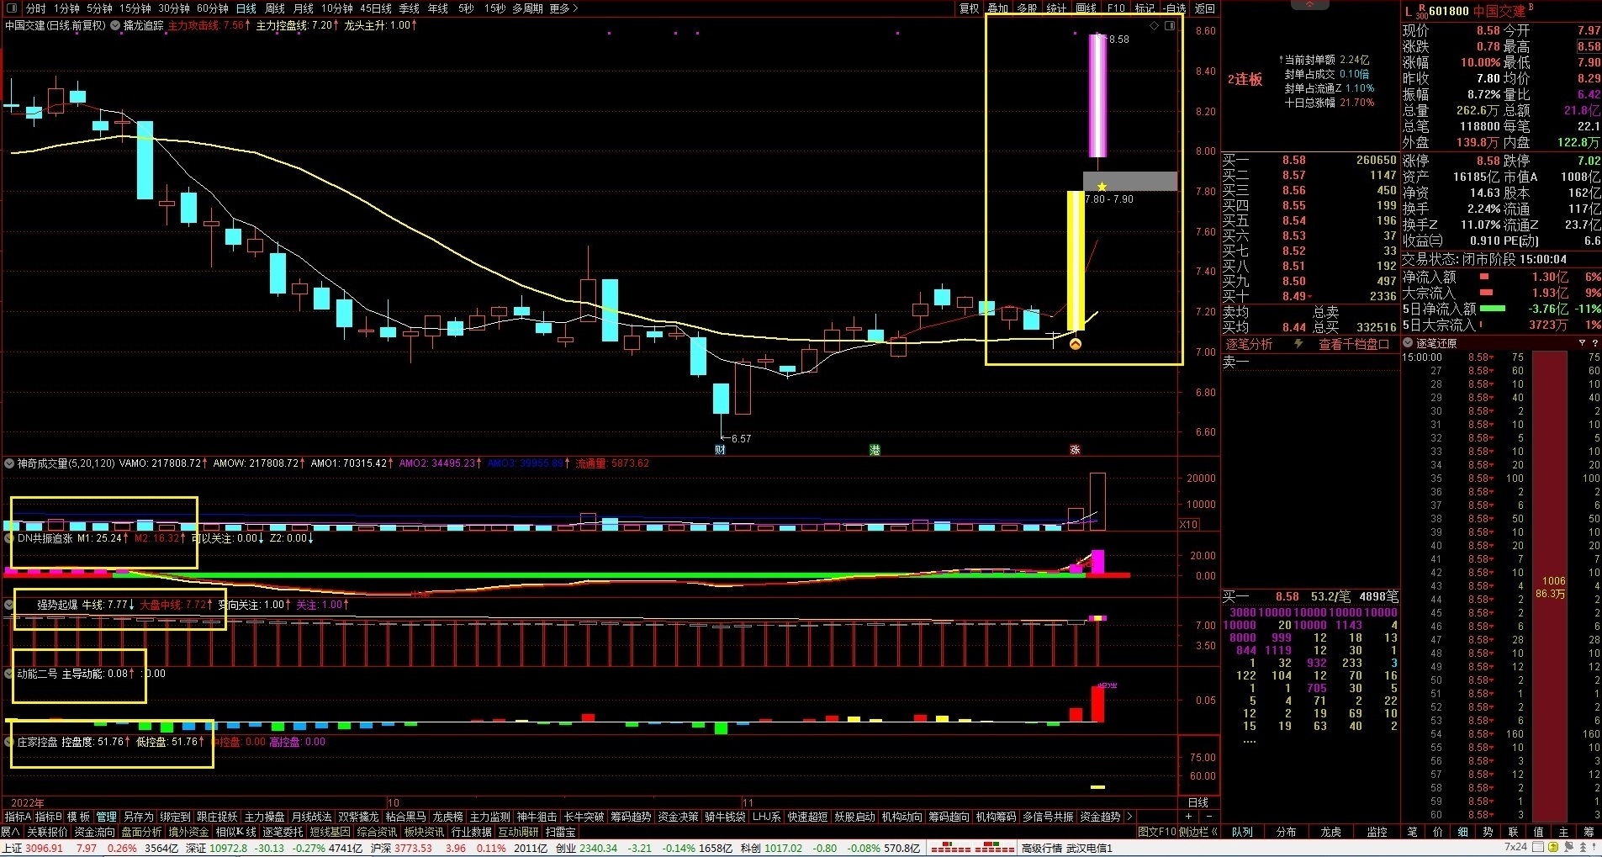
Task: Click the filter funnel icon in 逐笔还原 panel
Action: click(x=1582, y=343)
